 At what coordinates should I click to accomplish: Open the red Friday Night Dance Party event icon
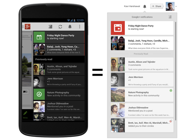click(x=118, y=28)
